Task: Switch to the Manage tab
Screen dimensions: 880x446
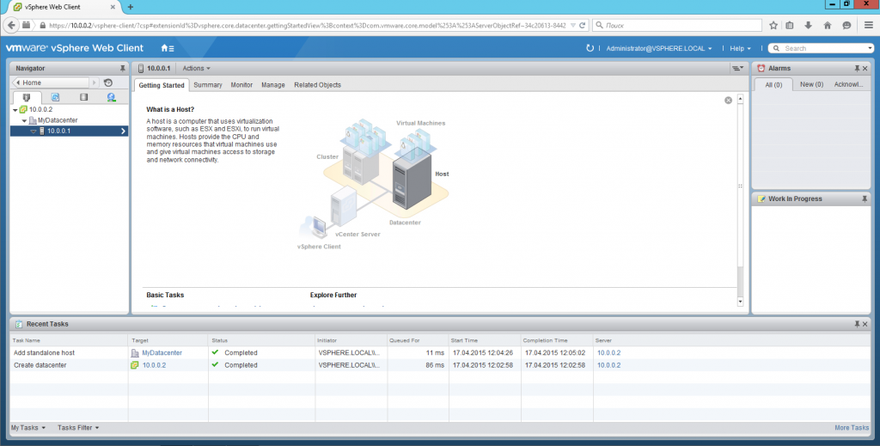Action: coord(272,85)
